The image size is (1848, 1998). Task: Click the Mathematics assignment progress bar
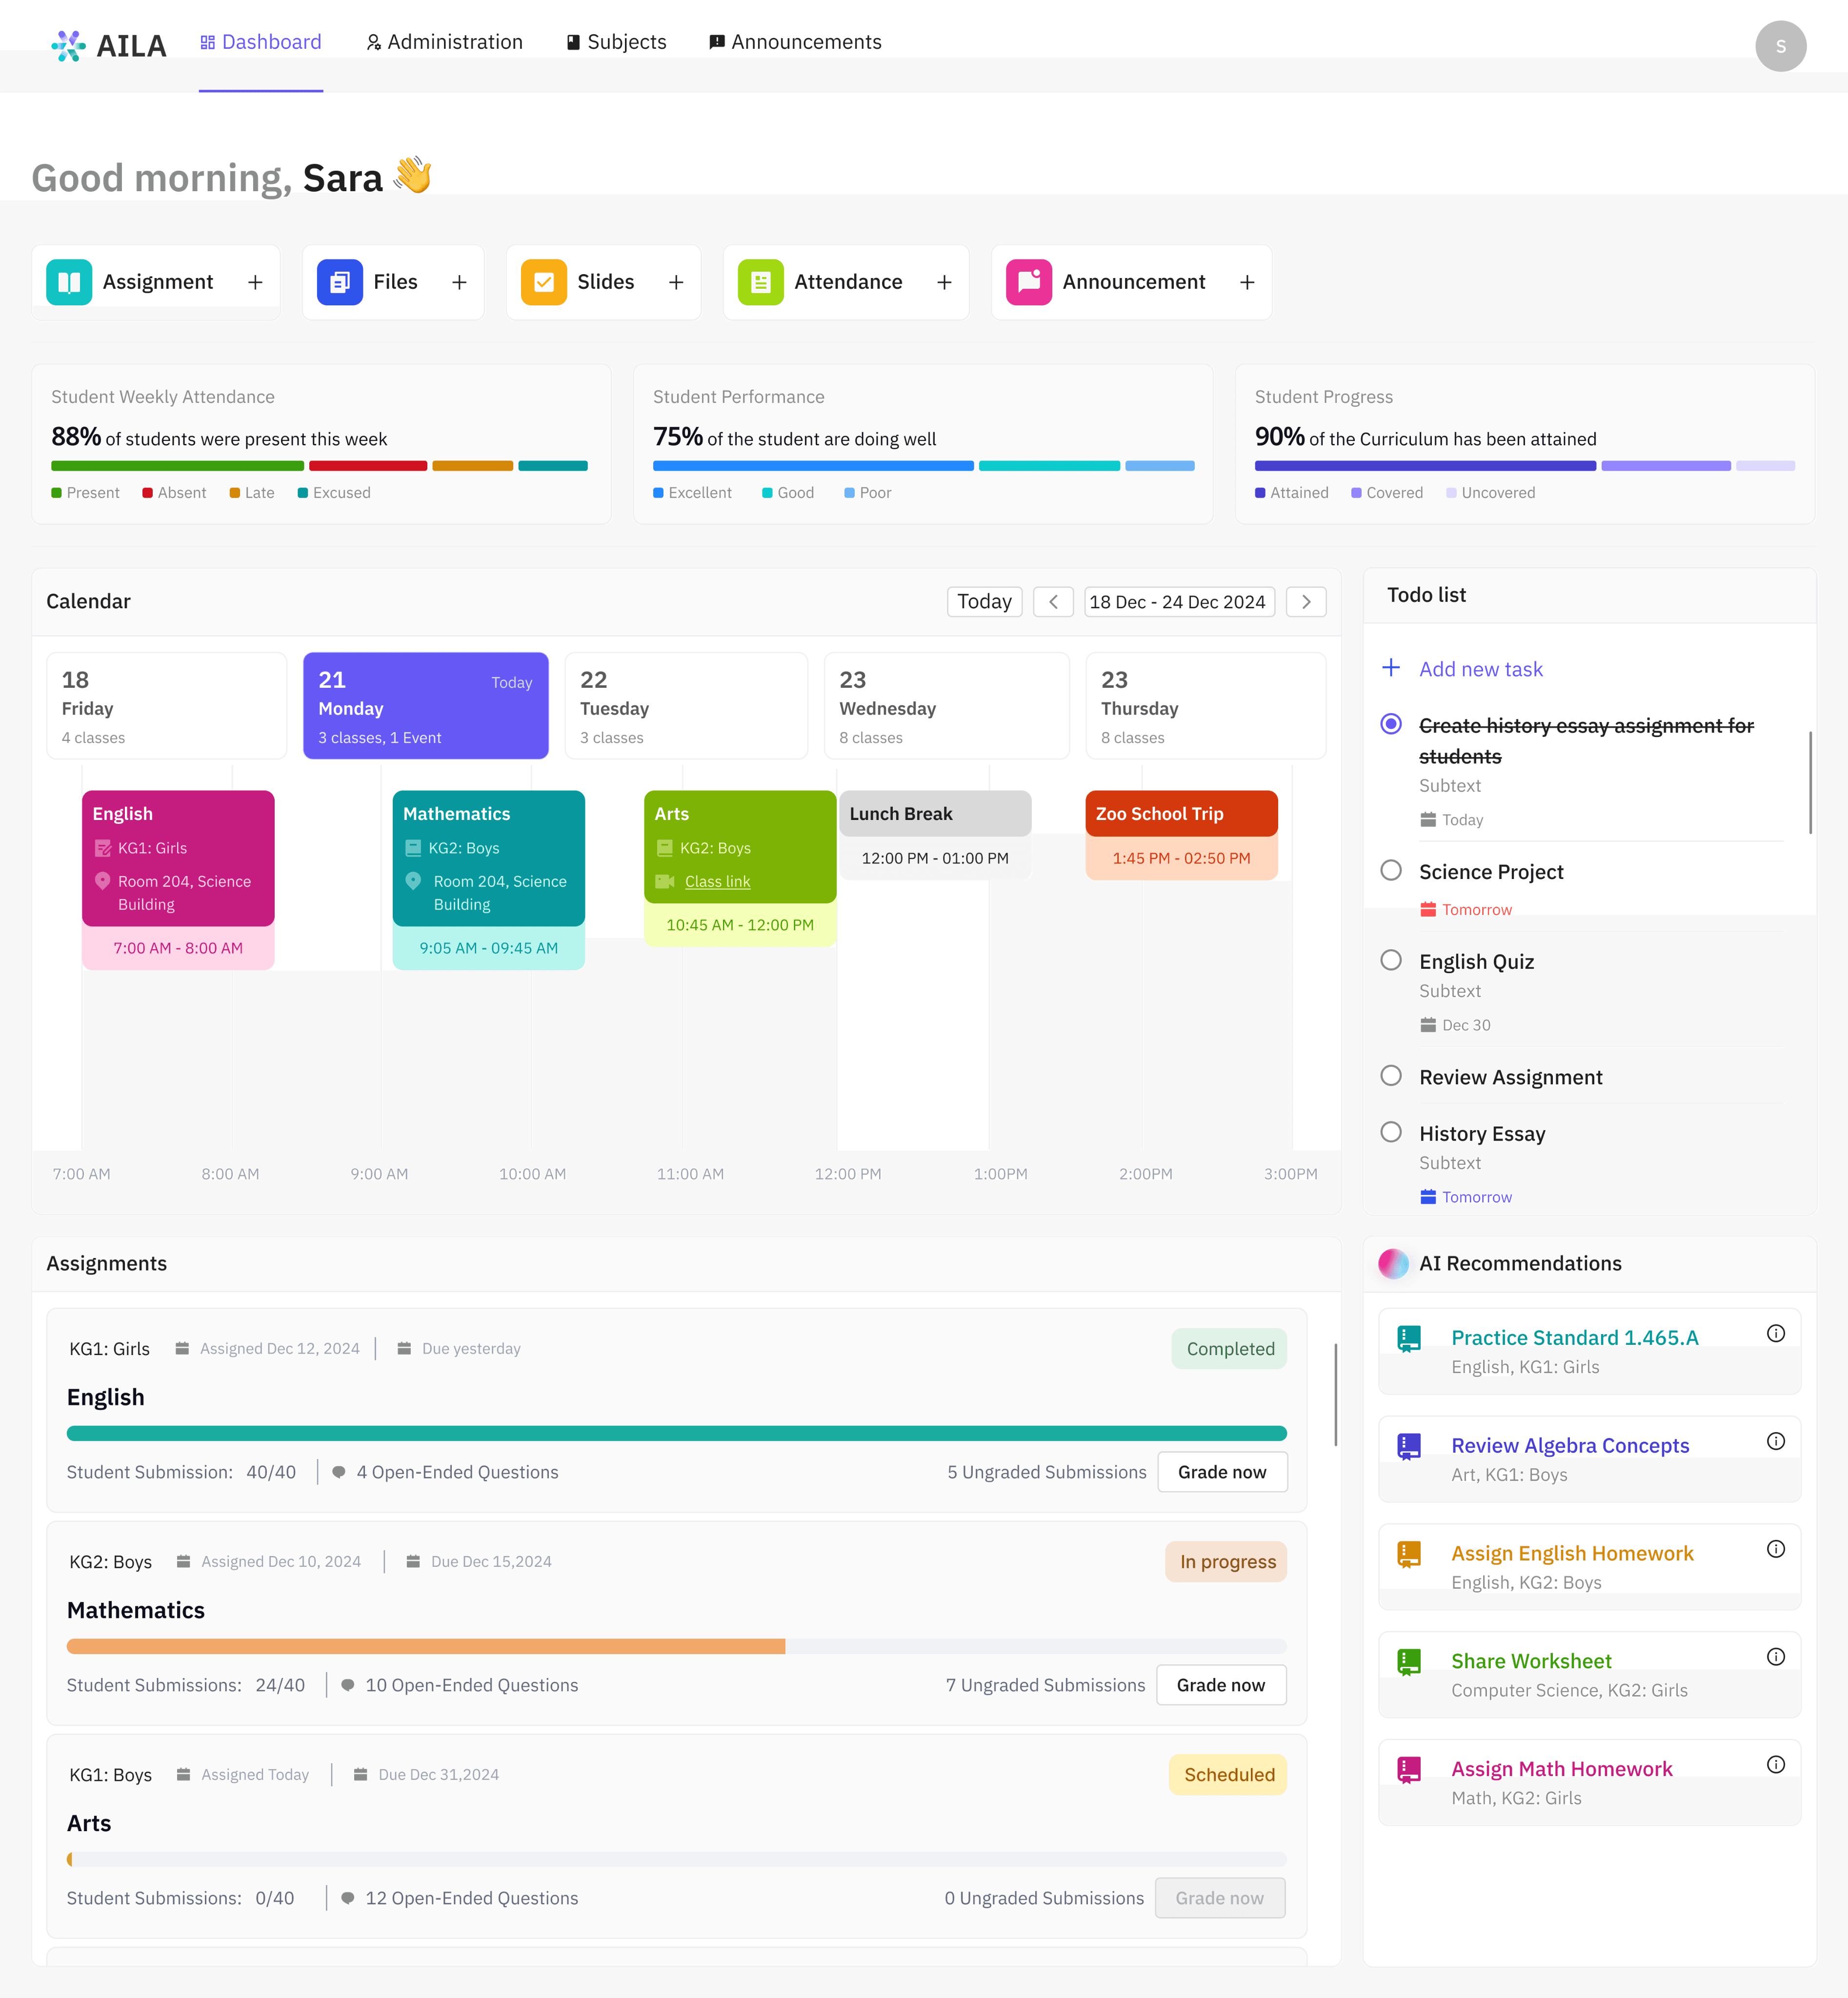(676, 1646)
